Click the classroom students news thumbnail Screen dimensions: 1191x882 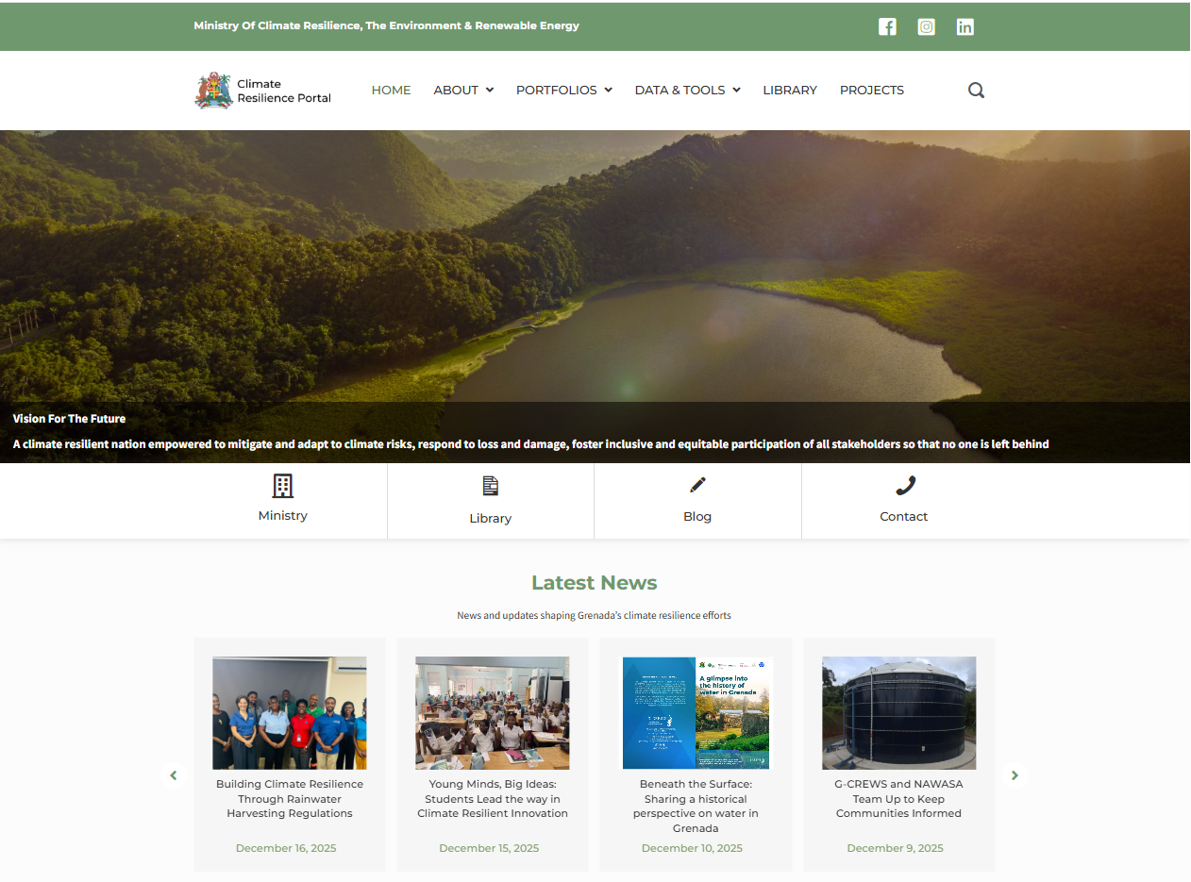[x=492, y=712]
